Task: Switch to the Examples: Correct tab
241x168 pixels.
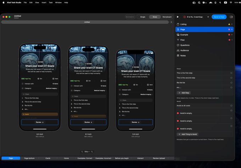Action: pos(85,158)
